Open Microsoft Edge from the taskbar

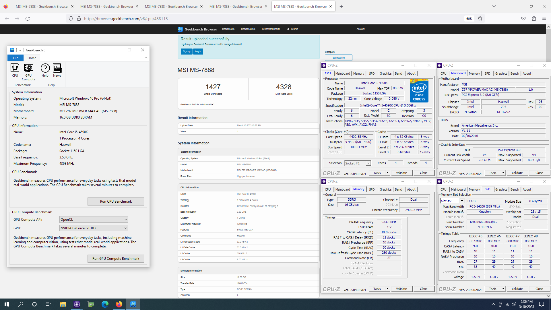tap(105, 304)
